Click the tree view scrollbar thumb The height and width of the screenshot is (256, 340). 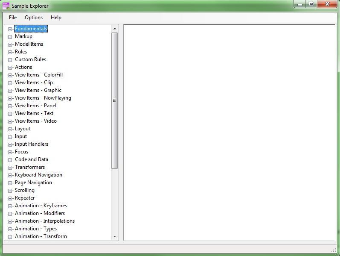pos(114,100)
